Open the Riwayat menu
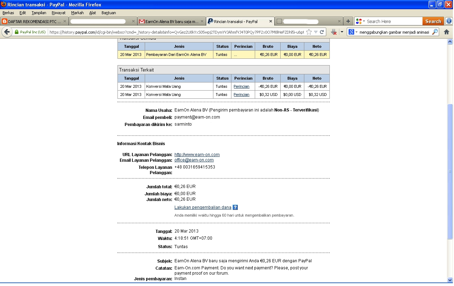454x286 pixels. tap(59, 13)
